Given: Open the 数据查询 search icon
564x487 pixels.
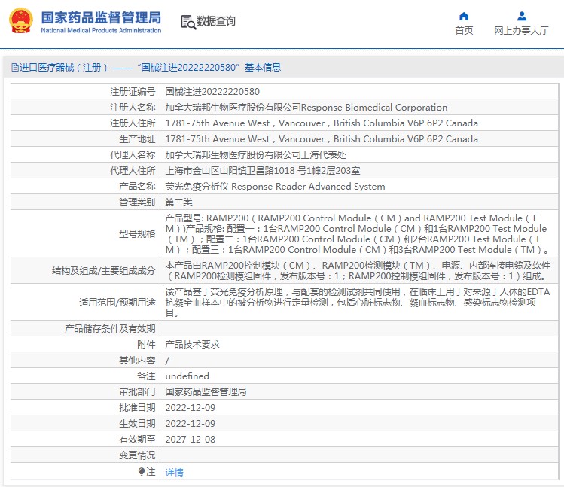Looking at the screenshot, I should coord(188,22).
